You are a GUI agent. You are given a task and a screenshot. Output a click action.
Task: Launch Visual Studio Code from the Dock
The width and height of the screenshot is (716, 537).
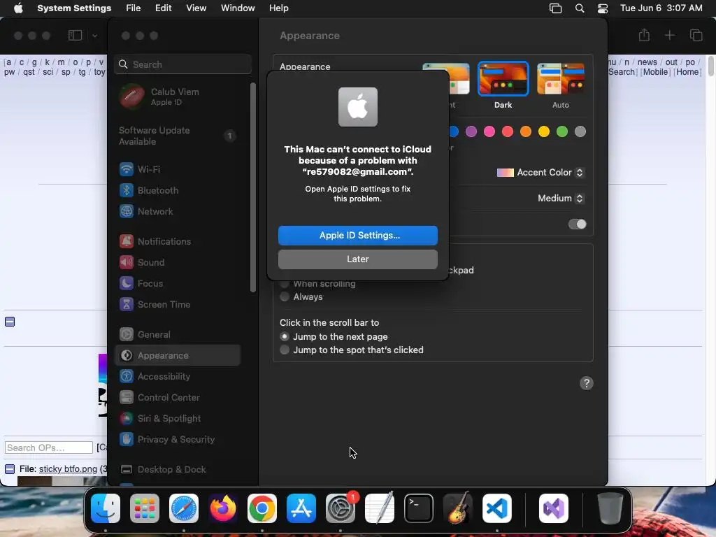pyautogui.click(x=497, y=508)
